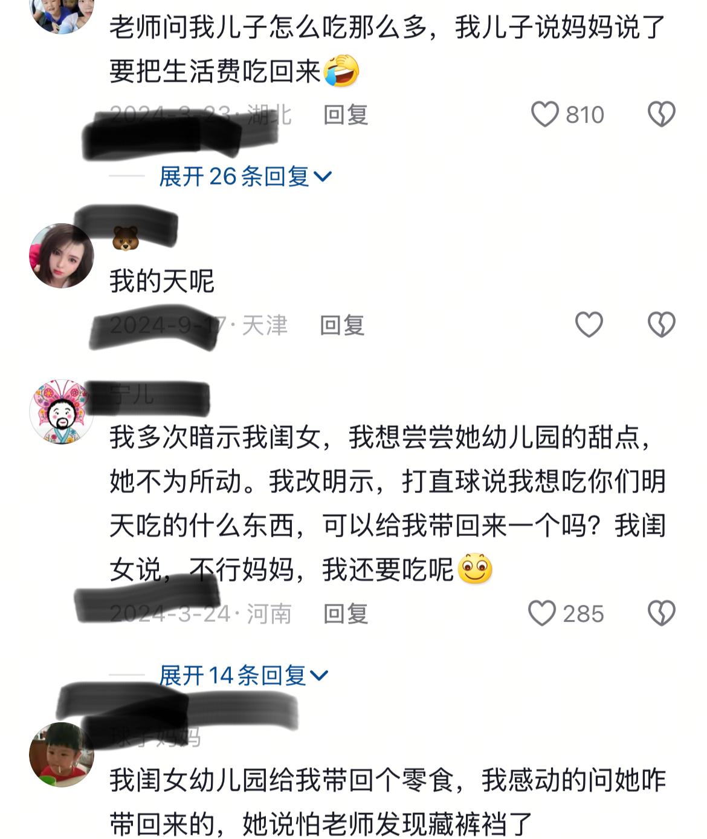The image size is (707, 839).
Task: Like the comment with 810 likes
Action: (x=545, y=114)
